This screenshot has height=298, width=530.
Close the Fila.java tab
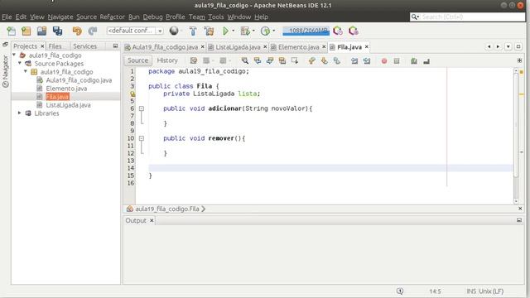click(366, 46)
